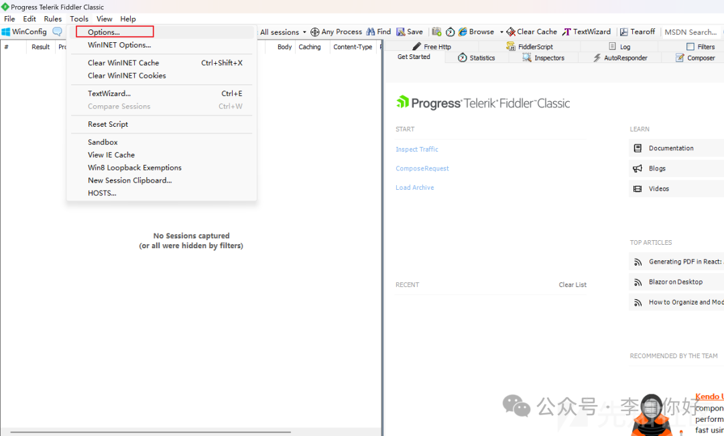Click the Any Process target icon
Screen dimensions: 724x436
coord(315,32)
